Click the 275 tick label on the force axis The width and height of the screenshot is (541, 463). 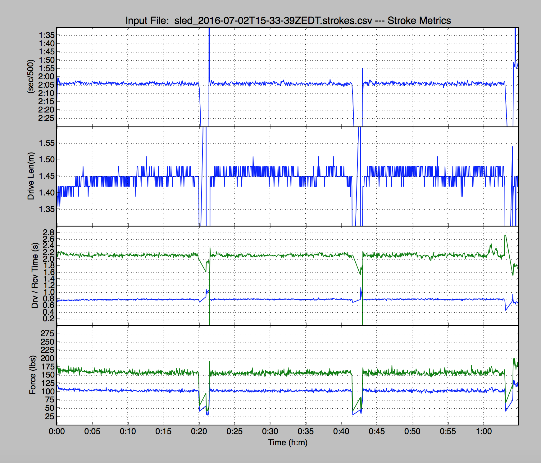click(48, 333)
